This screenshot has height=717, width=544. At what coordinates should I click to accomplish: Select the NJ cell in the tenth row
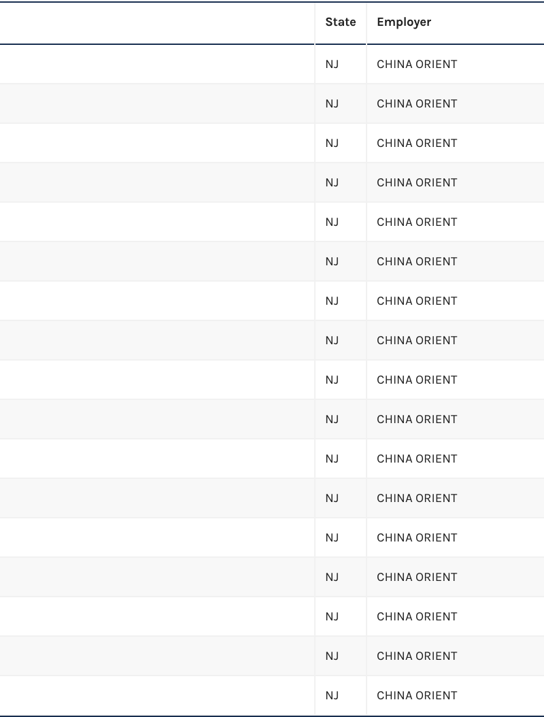coord(332,420)
